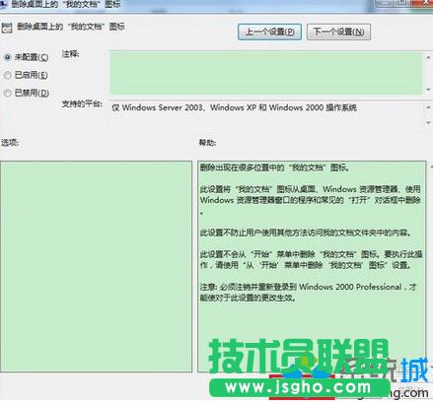Click inside the empty 选项 options pane
The height and width of the screenshot is (403, 433).
click(96, 266)
